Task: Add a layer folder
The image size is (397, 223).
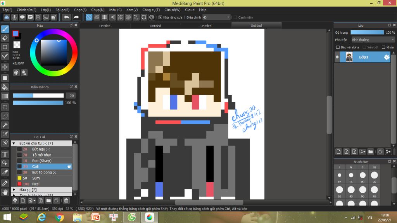Action: (x=370, y=152)
